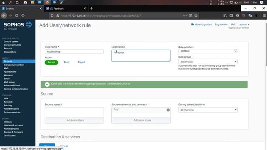The image size is (267, 150).
Task: Click the connection security lock icon
Action: click(58, 16)
